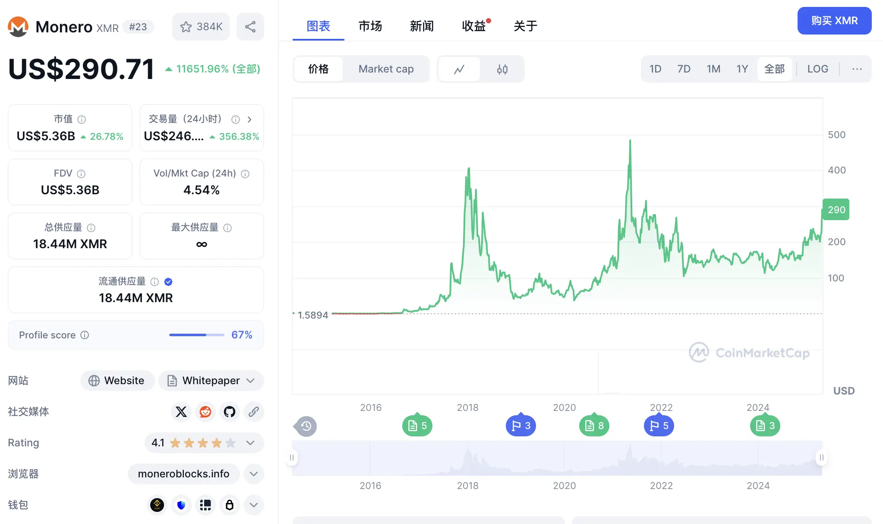Click the Profile score progress bar
883x524 pixels.
(x=196, y=335)
